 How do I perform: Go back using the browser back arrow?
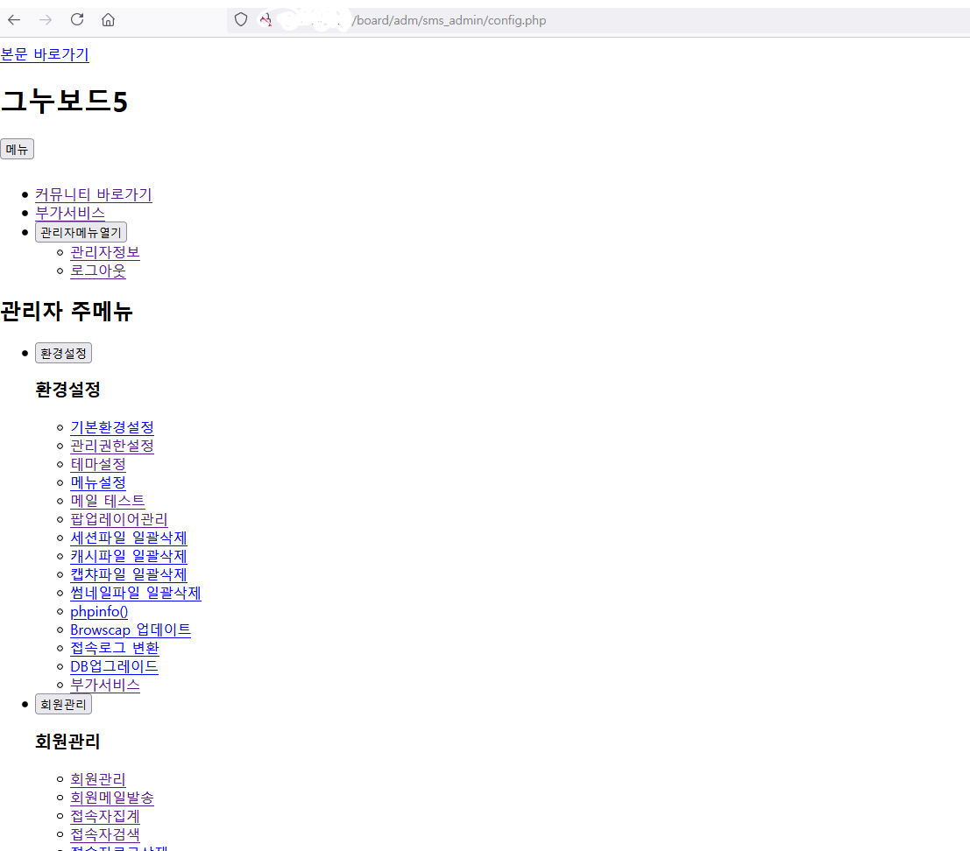click(x=14, y=20)
